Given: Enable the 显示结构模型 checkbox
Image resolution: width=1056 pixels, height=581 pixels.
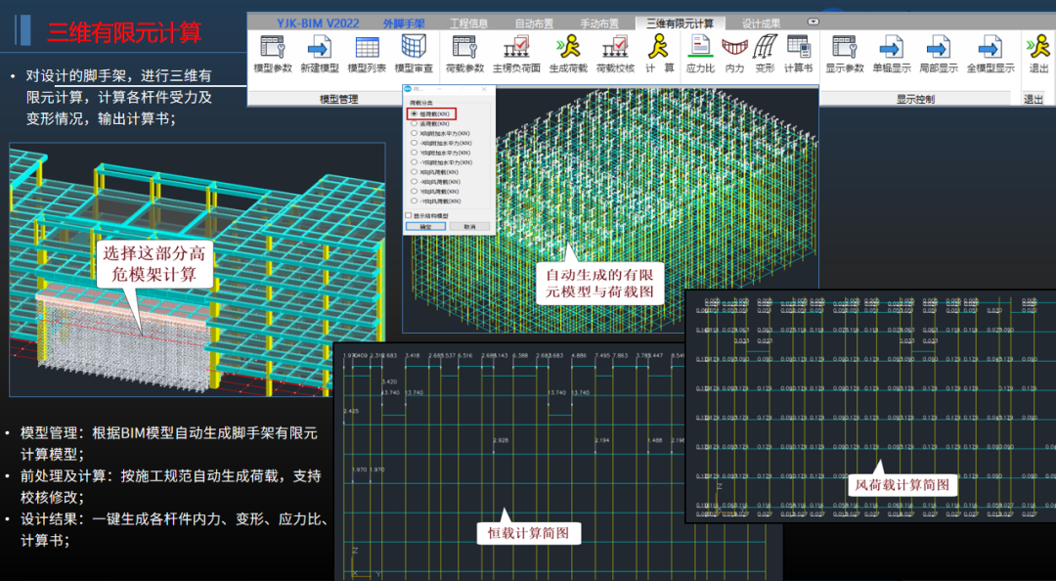Looking at the screenshot, I should click(x=407, y=215).
